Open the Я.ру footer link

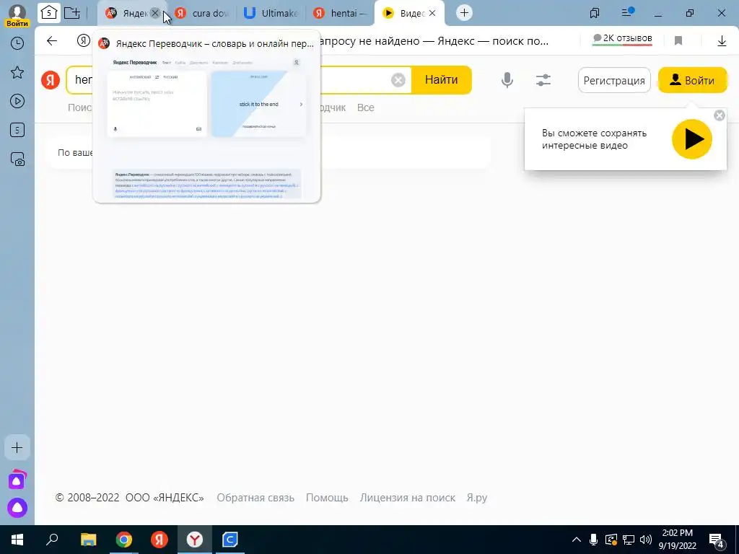477,498
